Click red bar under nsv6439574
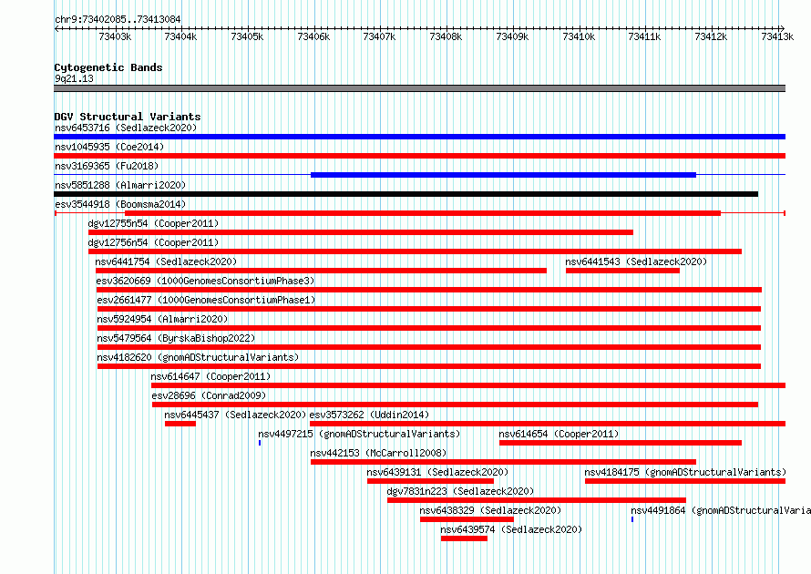This screenshot has width=811, height=574. pos(464,538)
